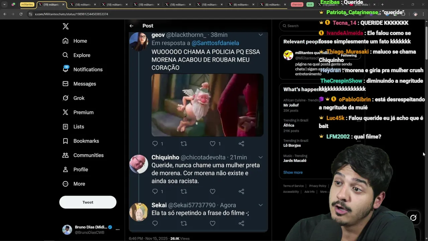Open Grok in sidebar
Viewport: 428px width, 241px height.
[x=73, y=98]
